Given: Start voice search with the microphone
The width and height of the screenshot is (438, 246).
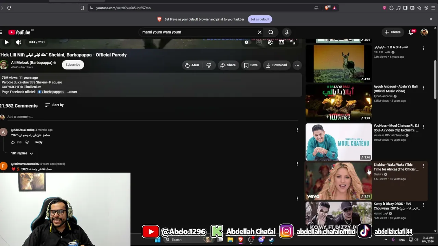Looking at the screenshot, I should (287, 32).
